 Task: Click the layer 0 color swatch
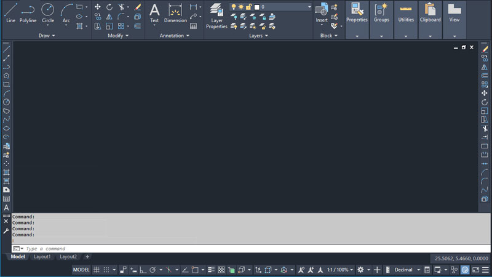point(257,7)
